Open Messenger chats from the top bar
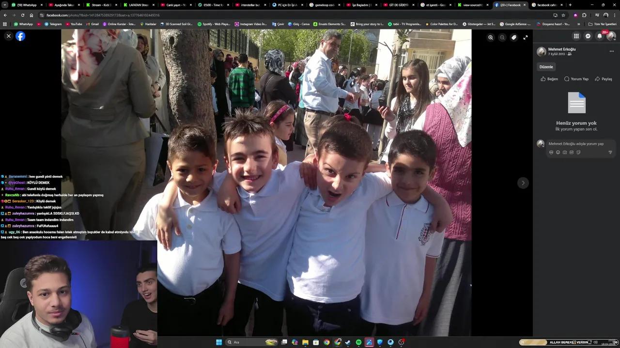Viewport: 620px width, 348px height. click(588, 36)
